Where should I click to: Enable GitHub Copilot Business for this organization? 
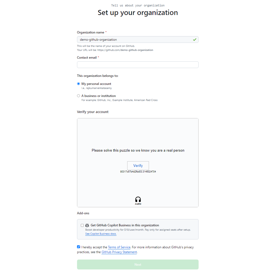(82, 225)
